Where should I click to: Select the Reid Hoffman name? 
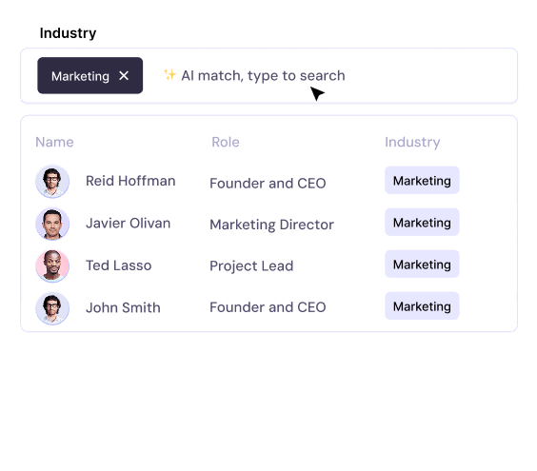(x=130, y=181)
